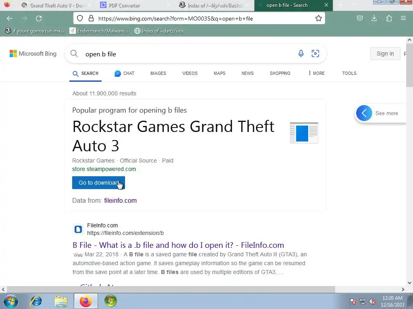Click the SEARCH tab in Bing
The image size is (413, 309).
pos(86,74)
